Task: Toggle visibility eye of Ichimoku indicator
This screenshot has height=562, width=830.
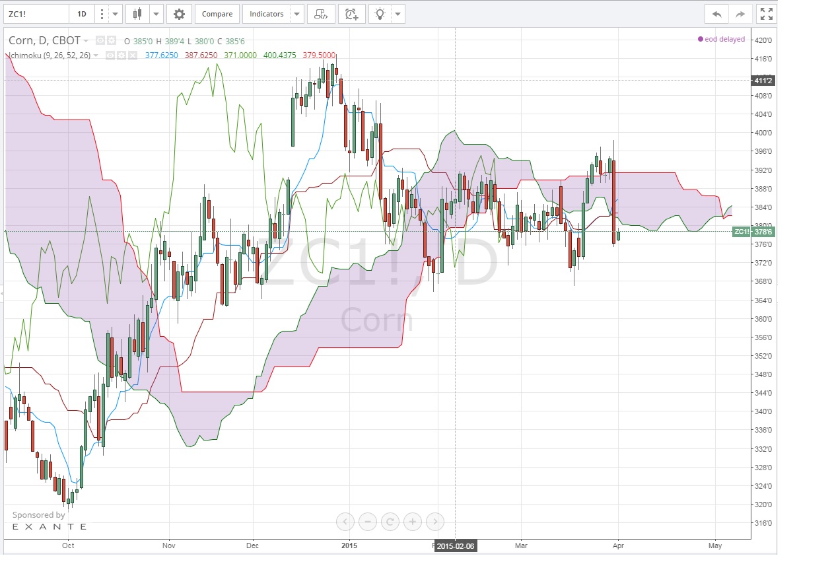Action: pyautogui.click(x=111, y=55)
